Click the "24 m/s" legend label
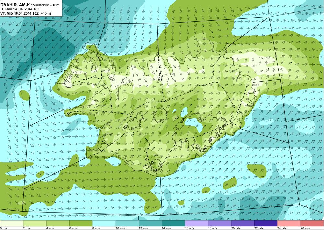This screenshot has height=230, width=324. coord(282,228)
